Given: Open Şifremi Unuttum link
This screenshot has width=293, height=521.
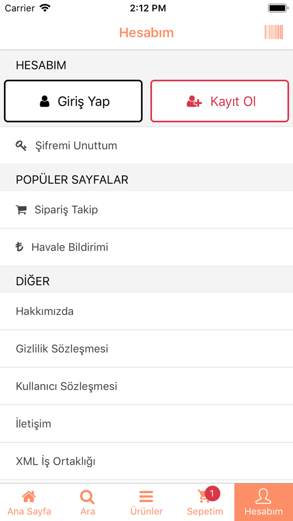Looking at the screenshot, I should click(x=146, y=146).
